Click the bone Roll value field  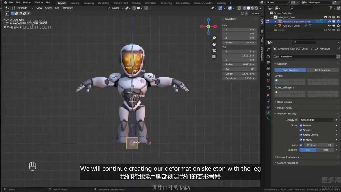point(239,69)
